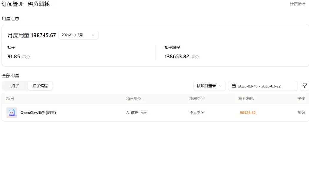Viewport: 309px width, 196px height.
Task: Click the 138653.82 扣子编程 credits value
Action: (x=177, y=57)
